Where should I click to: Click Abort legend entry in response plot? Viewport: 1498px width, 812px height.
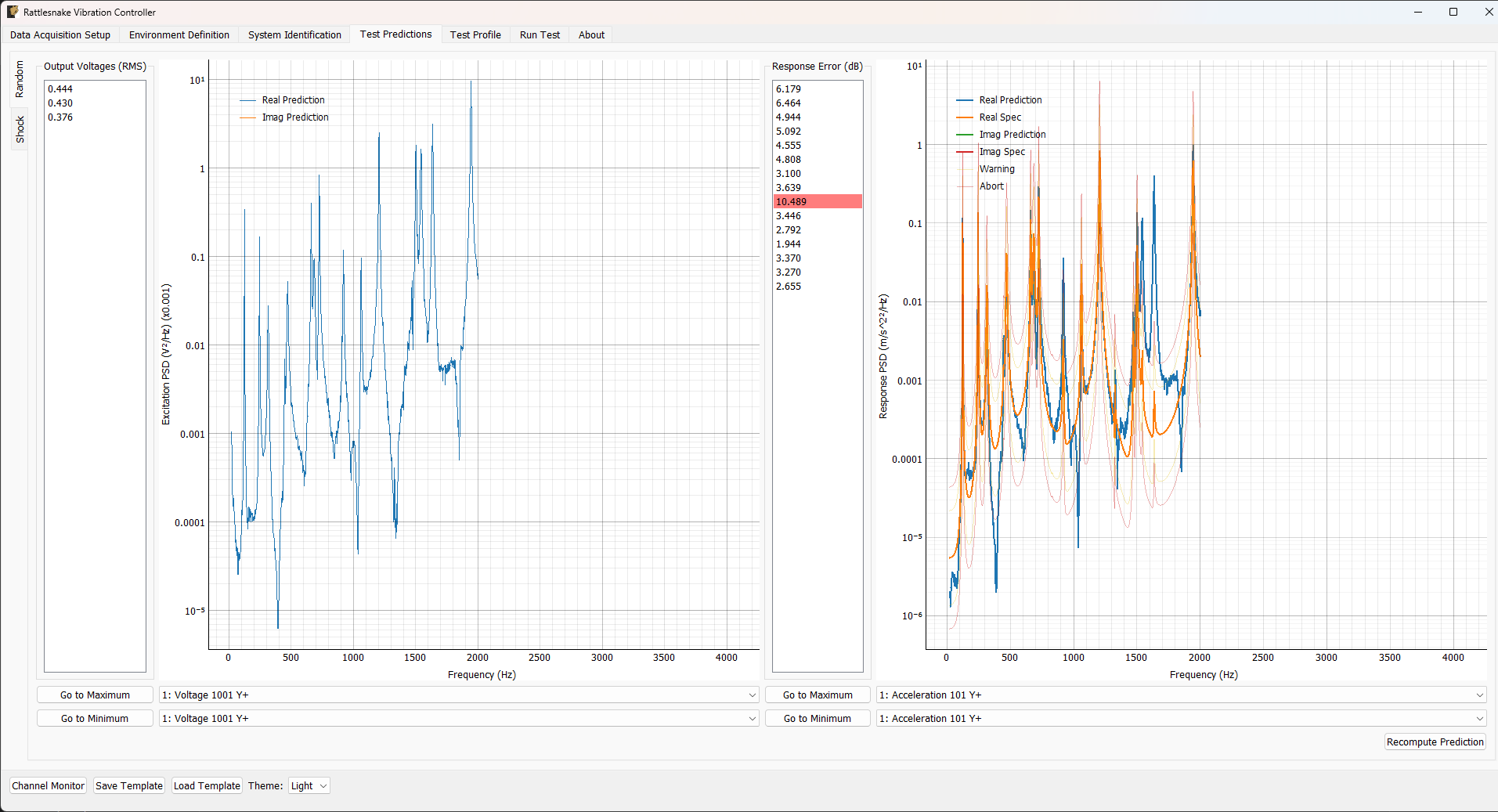click(x=980, y=186)
